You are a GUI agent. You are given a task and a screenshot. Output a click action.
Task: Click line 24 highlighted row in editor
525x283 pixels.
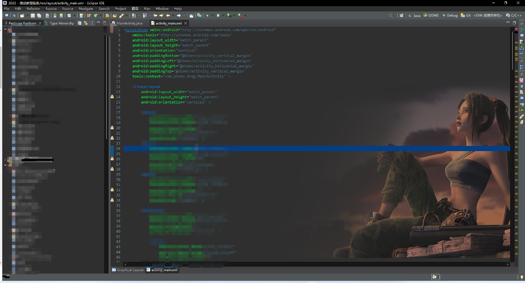click(x=317, y=148)
